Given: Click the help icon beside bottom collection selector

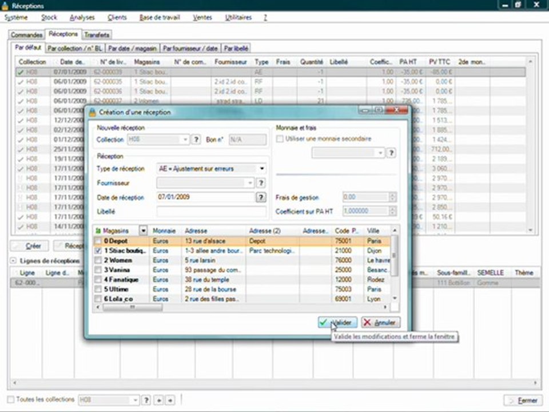Looking at the screenshot, I should pyautogui.click(x=146, y=400).
